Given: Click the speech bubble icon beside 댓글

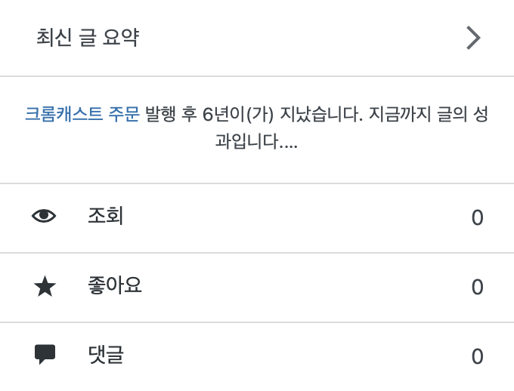Looking at the screenshot, I should (45, 354).
